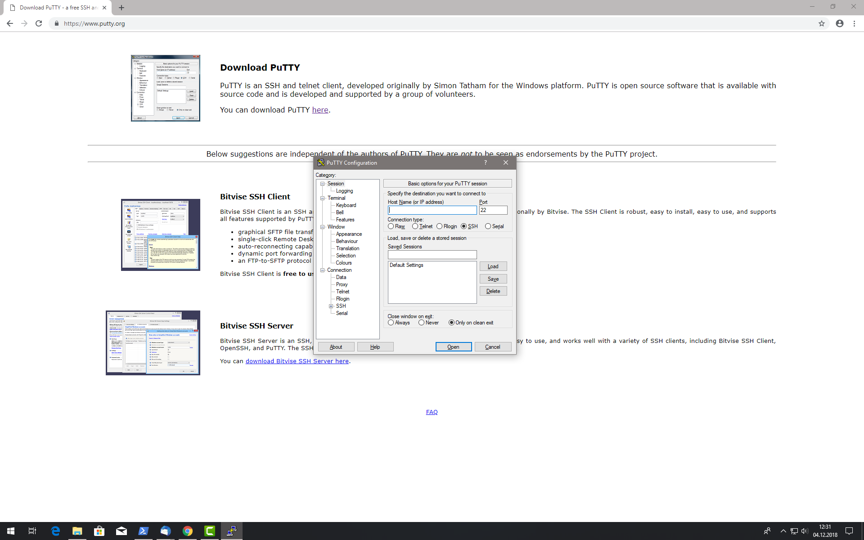Viewport: 864px width, 540px height.
Task: Close the Download PuTTY browser tab
Action: [x=104, y=8]
